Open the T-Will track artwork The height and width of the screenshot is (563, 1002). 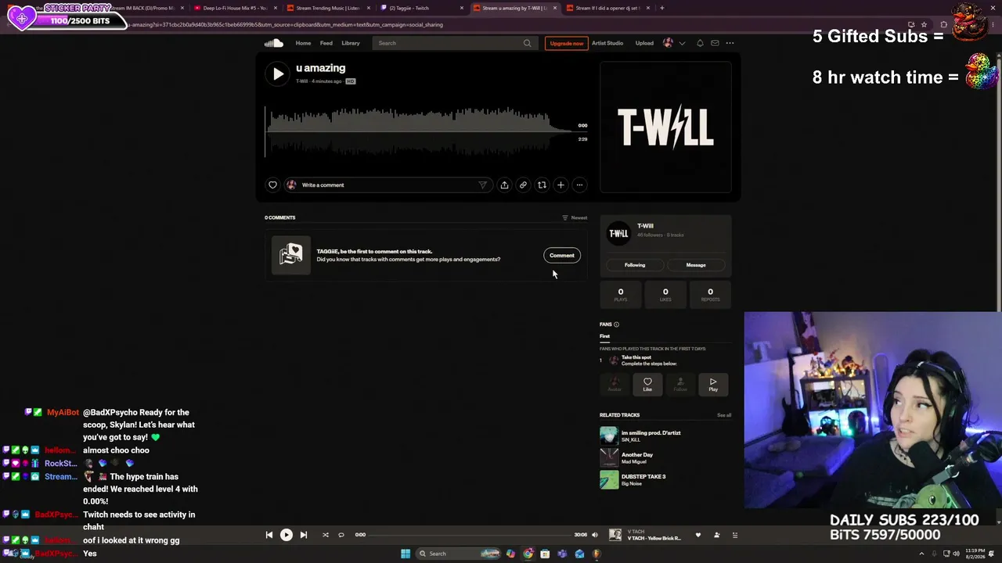pyautogui.click(x=665, y=127)
